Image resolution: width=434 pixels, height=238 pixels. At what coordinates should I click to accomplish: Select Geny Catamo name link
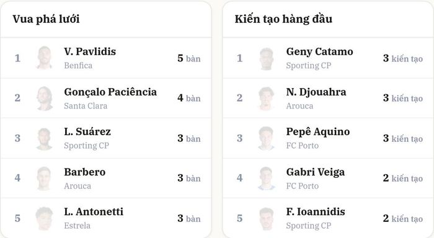[x=320, y=52]
